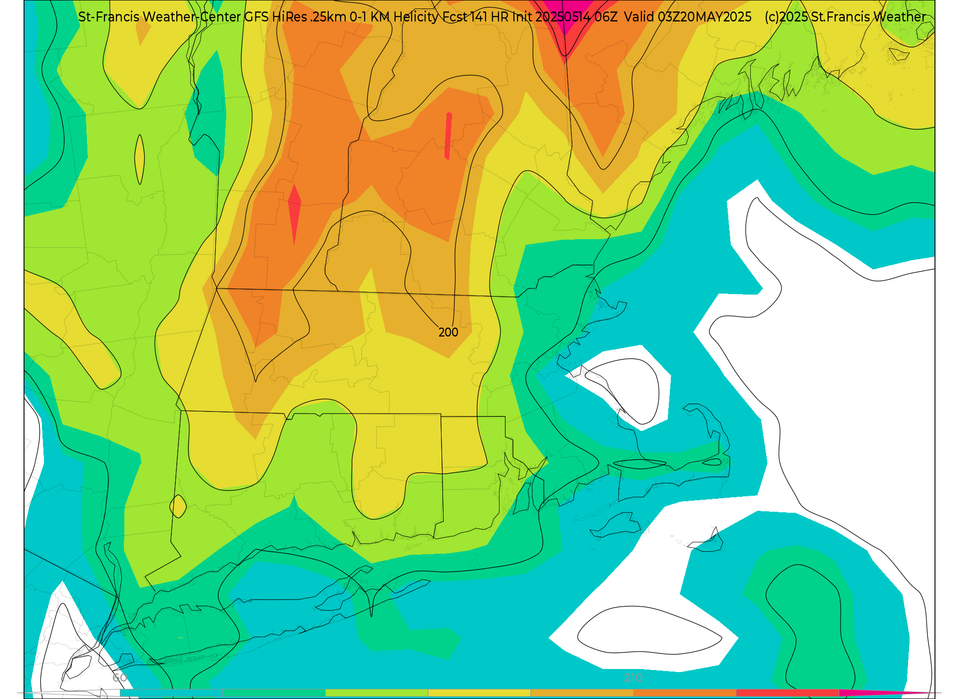The height and width of the screenshot is (699, 959).
Task: Click the "Init 20250514 06Z" text in the header
Action: [x=565, y=17]
